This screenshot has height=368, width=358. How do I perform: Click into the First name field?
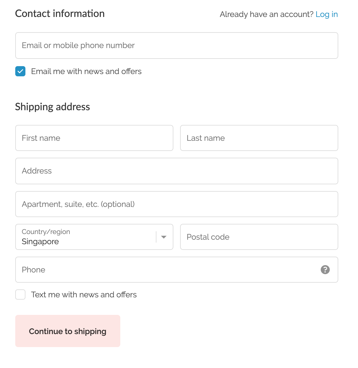tap(94, 138)
